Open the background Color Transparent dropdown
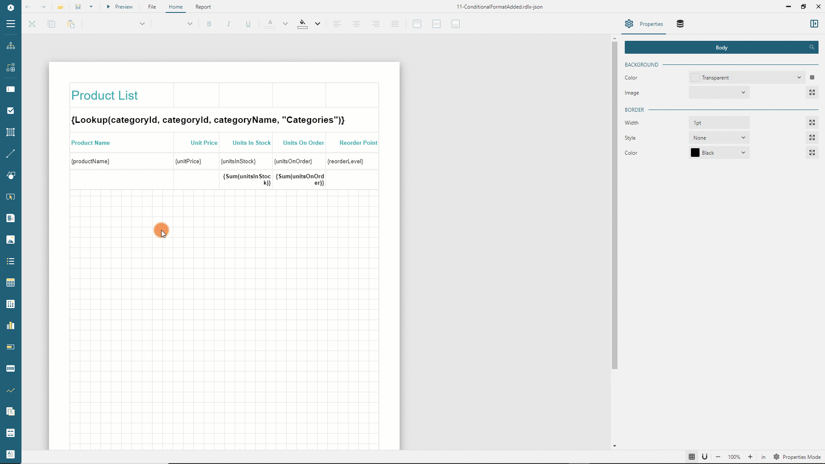 pos(747,78)
